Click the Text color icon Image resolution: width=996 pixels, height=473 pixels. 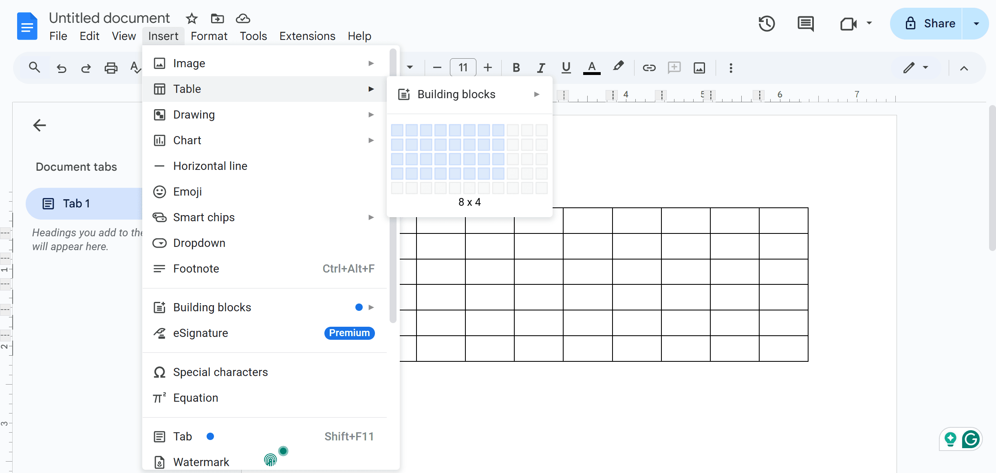pyautogui.click(x=592, y=67)
